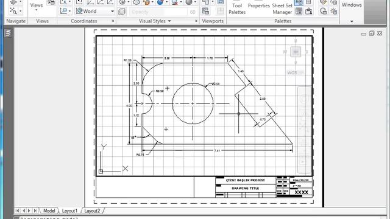
Task: Click the ViewCube top face
Action: click(x=296, y=52)
